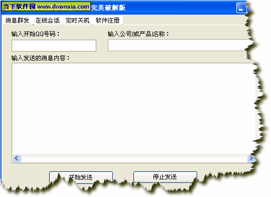This screenshot has height=197, width=271.
Task: Switch to the 消息群发 tab
Action: pos(17,20)
